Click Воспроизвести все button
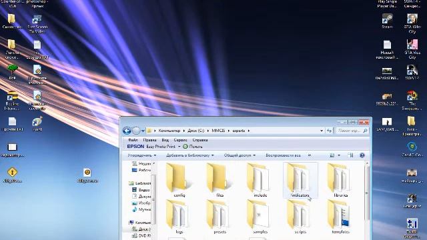The image size is (427, 240). pos(283,155)
